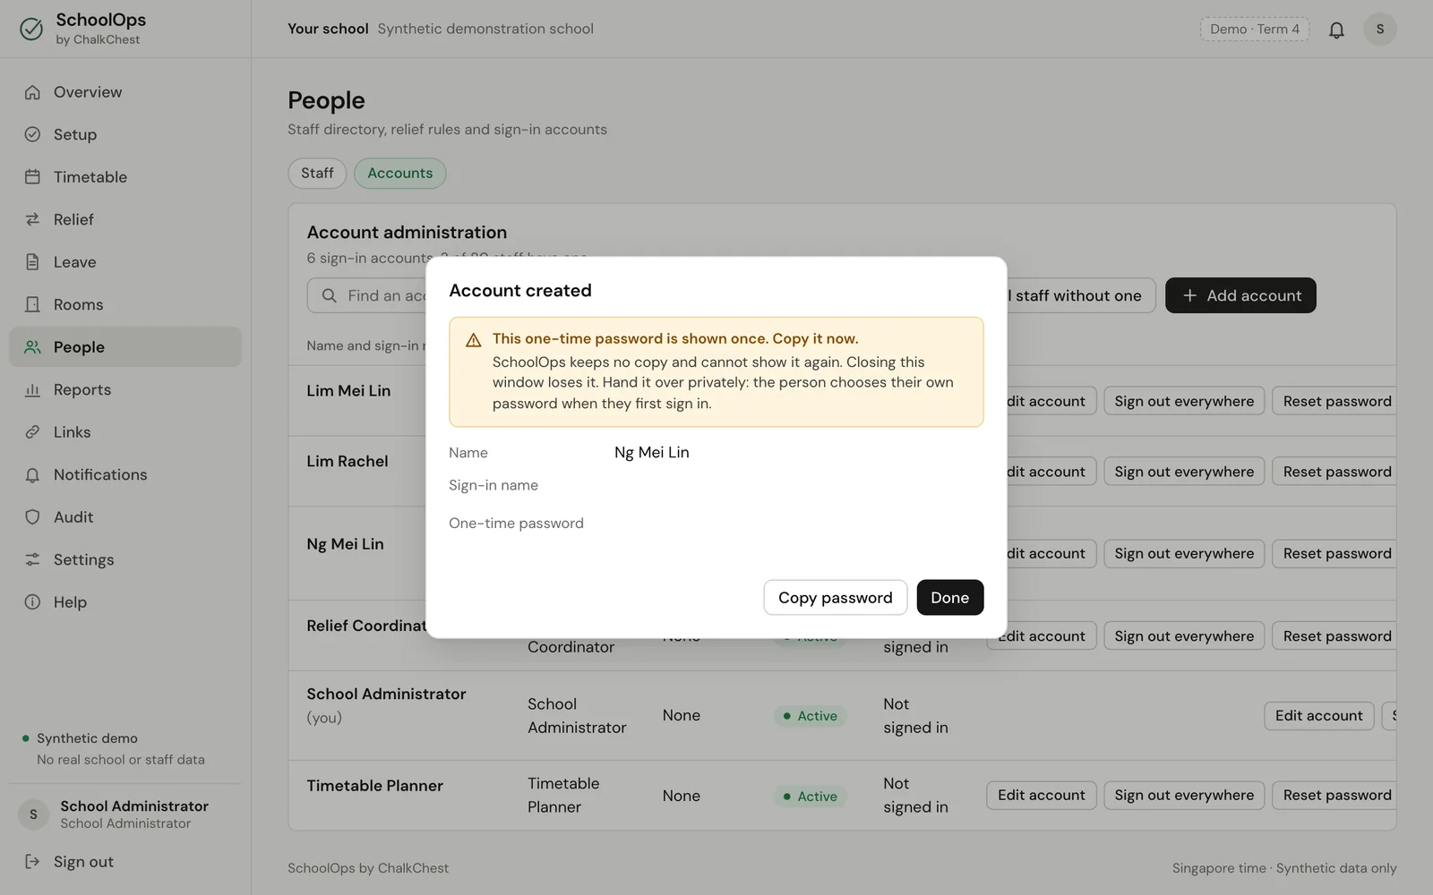Viewport: 1433px width, 895px height.
Task: Click the name Ng Mei Lin in dialog
Action: pyautogui.click(x=652, y=453)
